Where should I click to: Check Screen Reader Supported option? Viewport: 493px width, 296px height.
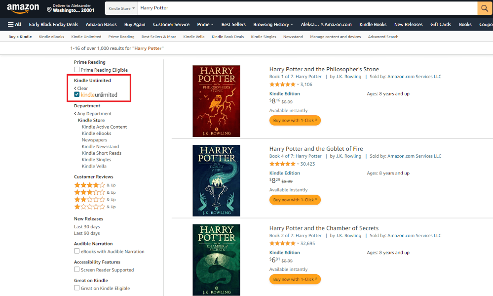click(x=76, y=269)
